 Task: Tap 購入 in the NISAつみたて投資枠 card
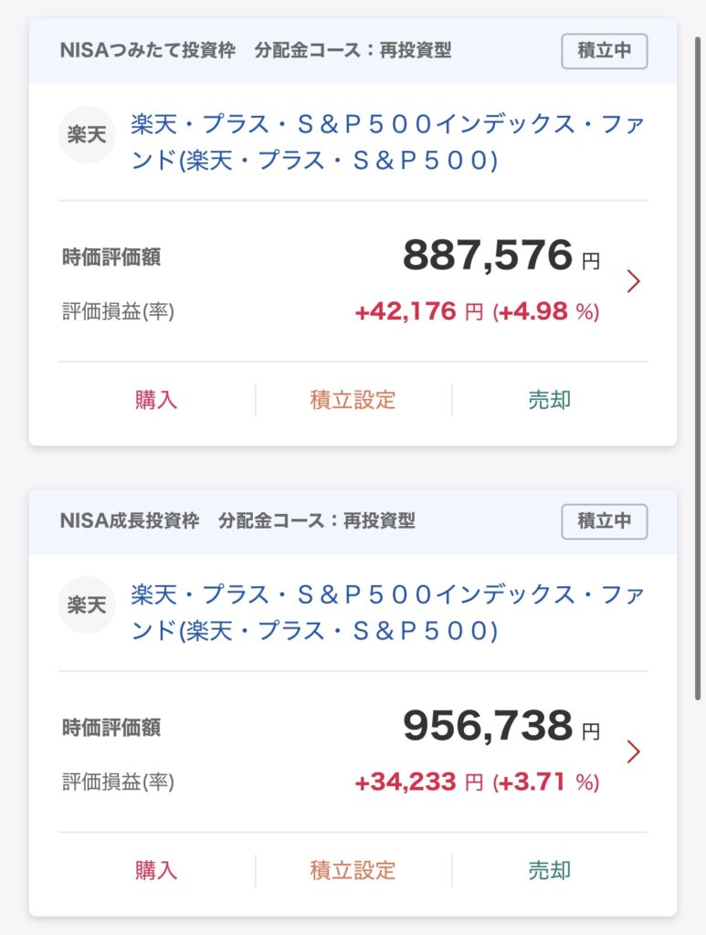tap(156, 400)
